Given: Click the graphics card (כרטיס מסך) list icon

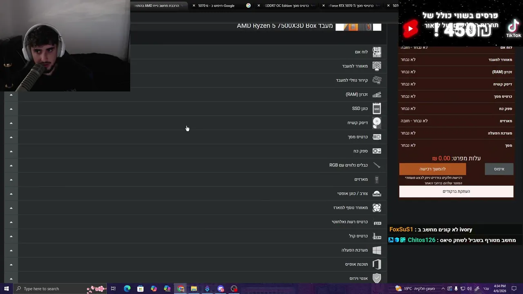Looking at the screenshot, I should click(377, 137).
